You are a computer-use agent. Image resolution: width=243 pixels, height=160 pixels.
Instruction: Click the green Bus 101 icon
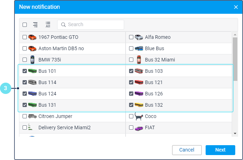coord(32,71)
